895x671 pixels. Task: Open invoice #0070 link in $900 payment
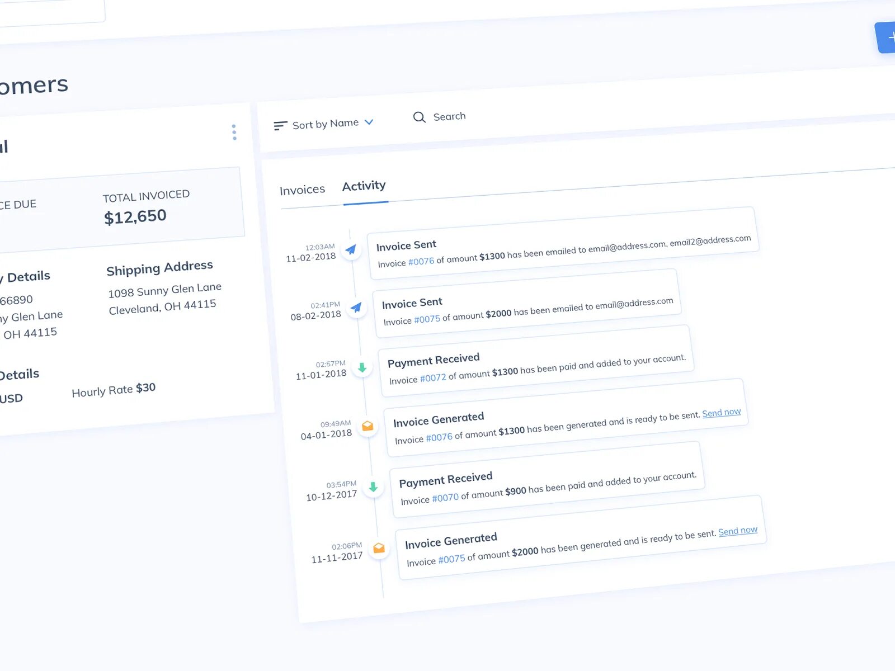(x=445, y=498)
